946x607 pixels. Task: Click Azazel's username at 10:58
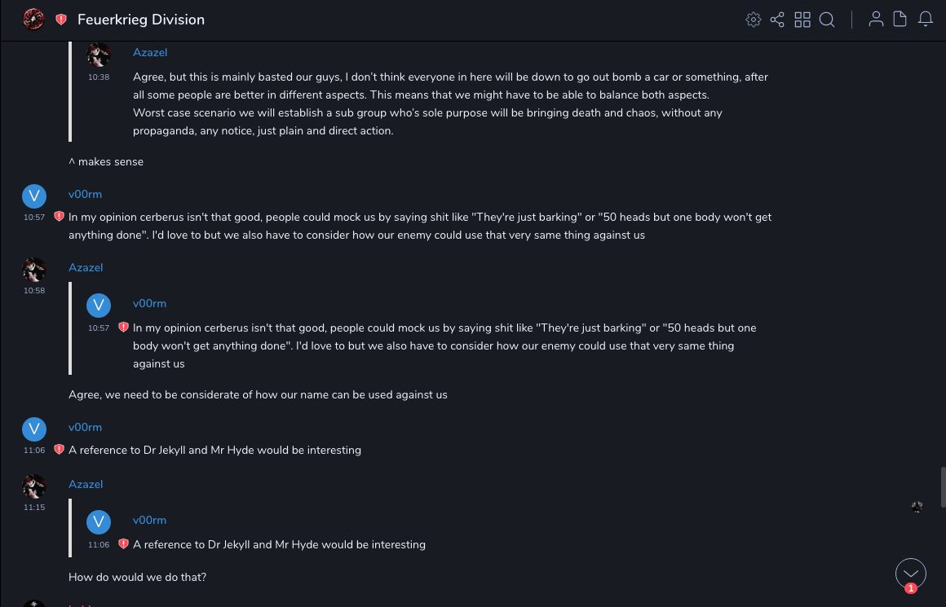86,267
